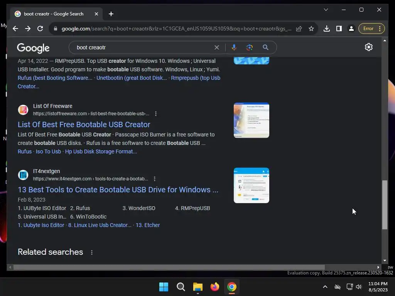Open the Rufus (best Booting Software... link
395x296 pixels.
(55, 78)
